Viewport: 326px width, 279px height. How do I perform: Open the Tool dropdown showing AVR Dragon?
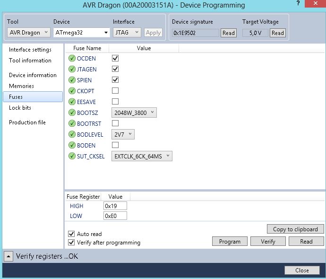click(x=29, y=33)
